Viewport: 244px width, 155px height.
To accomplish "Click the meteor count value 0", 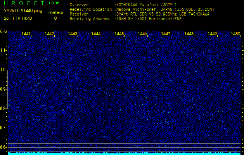I will pyautogui.click(x=55, y=18).
